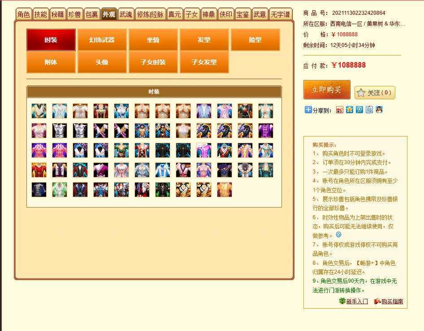The image size is (424, 331).
Task: Click the price ¥1088888 next to 价格
Action: click(x=344, y=34)
